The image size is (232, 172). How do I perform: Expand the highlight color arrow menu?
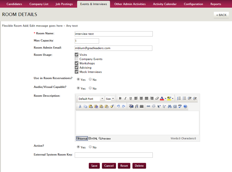173,98
